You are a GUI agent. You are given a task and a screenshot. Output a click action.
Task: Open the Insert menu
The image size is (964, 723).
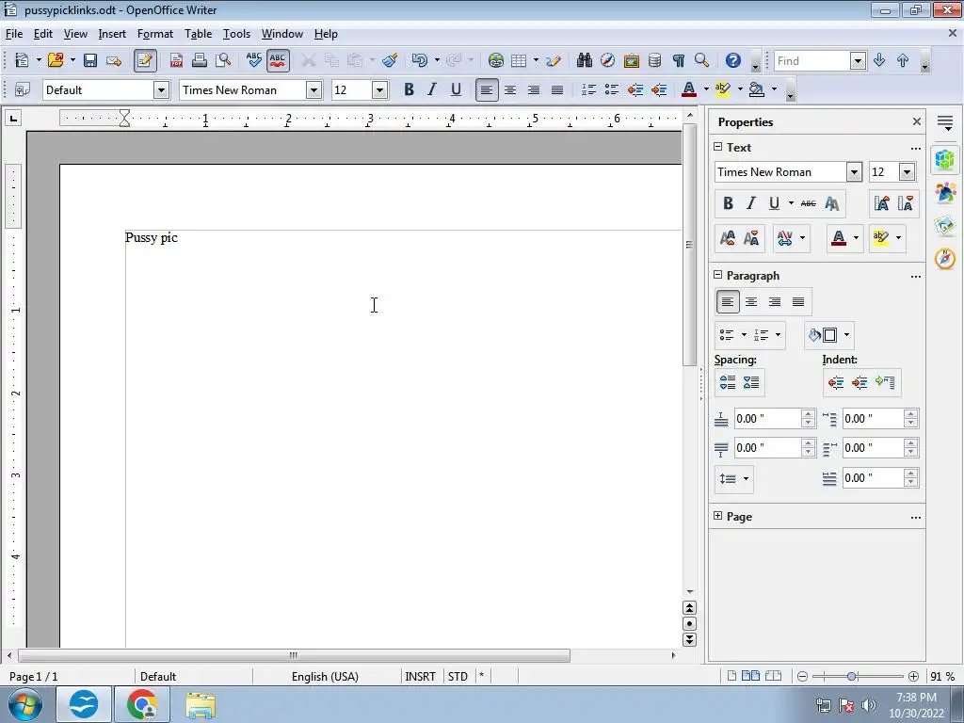coord(112,34)
